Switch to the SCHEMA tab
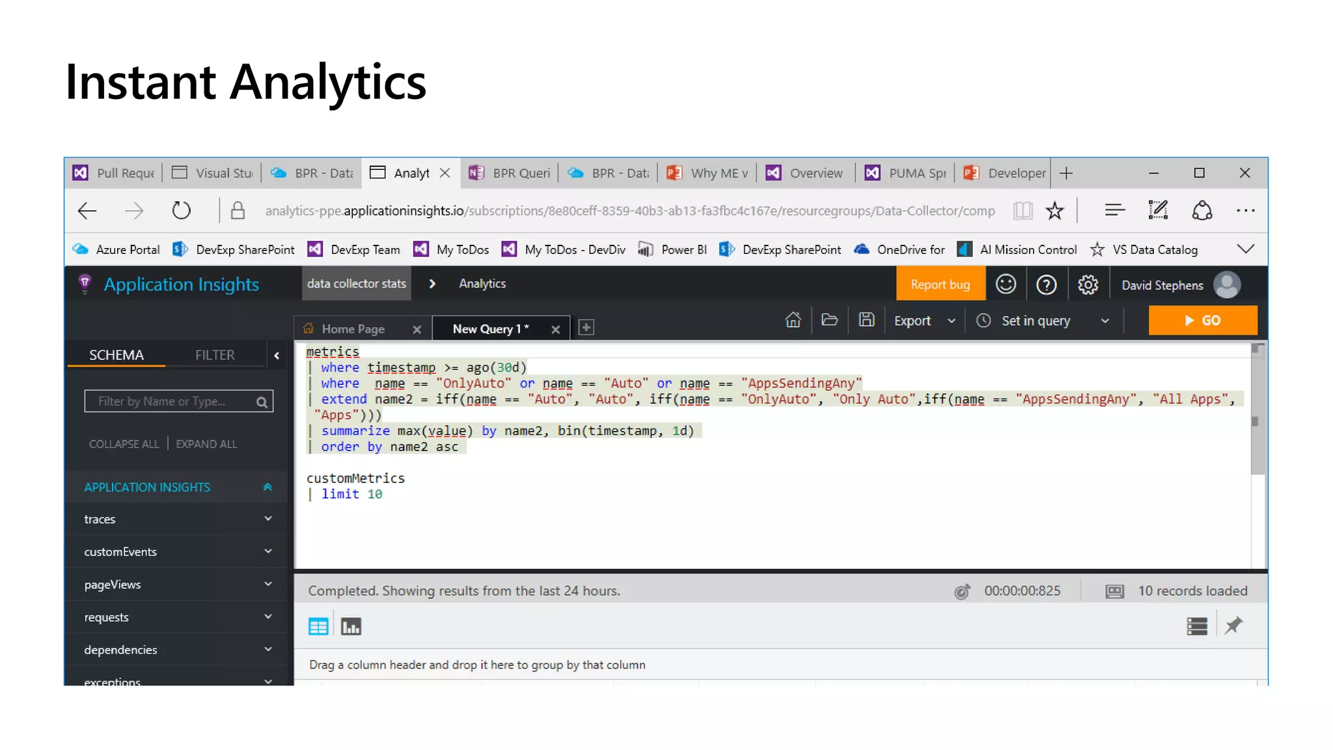 click(x=117, y=355)
